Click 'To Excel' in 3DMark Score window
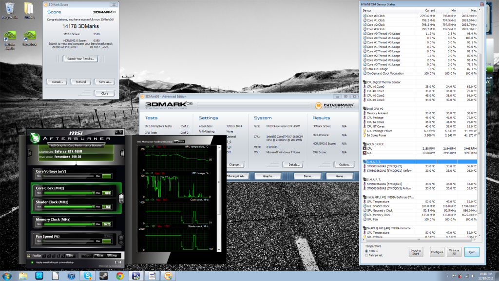The width and height of the screenshot is (499, 281). point(80,82)
